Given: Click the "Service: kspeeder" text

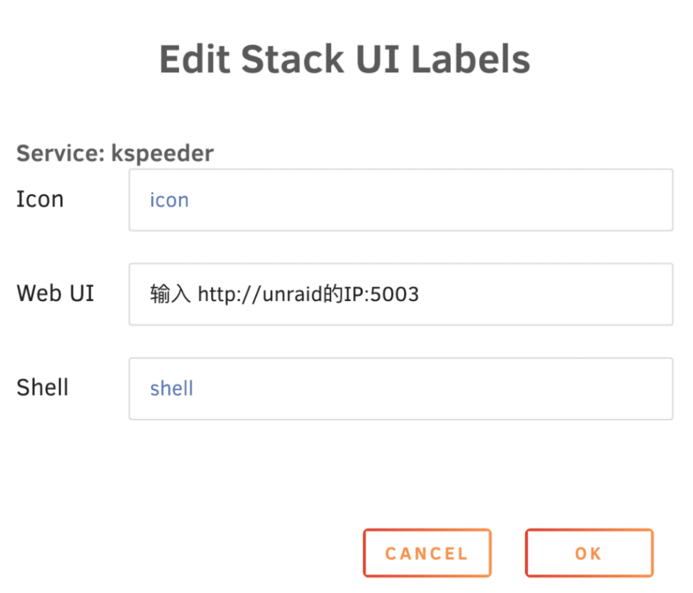Looking at the screenshot, I should click(115, 153).
